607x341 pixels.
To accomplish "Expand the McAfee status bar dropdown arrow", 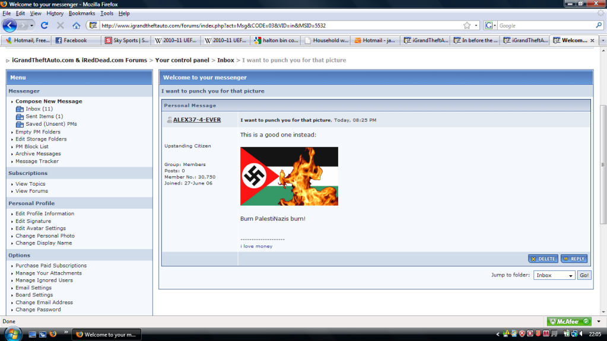I will pyautogui.click(x=599, y=321).
